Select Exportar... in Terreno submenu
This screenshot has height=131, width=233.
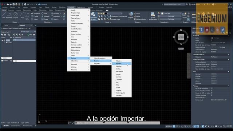[121, 66]
